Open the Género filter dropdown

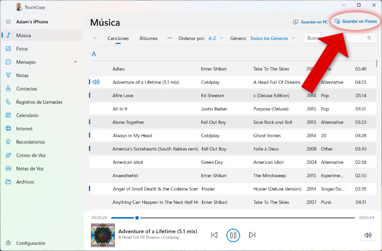272,38
